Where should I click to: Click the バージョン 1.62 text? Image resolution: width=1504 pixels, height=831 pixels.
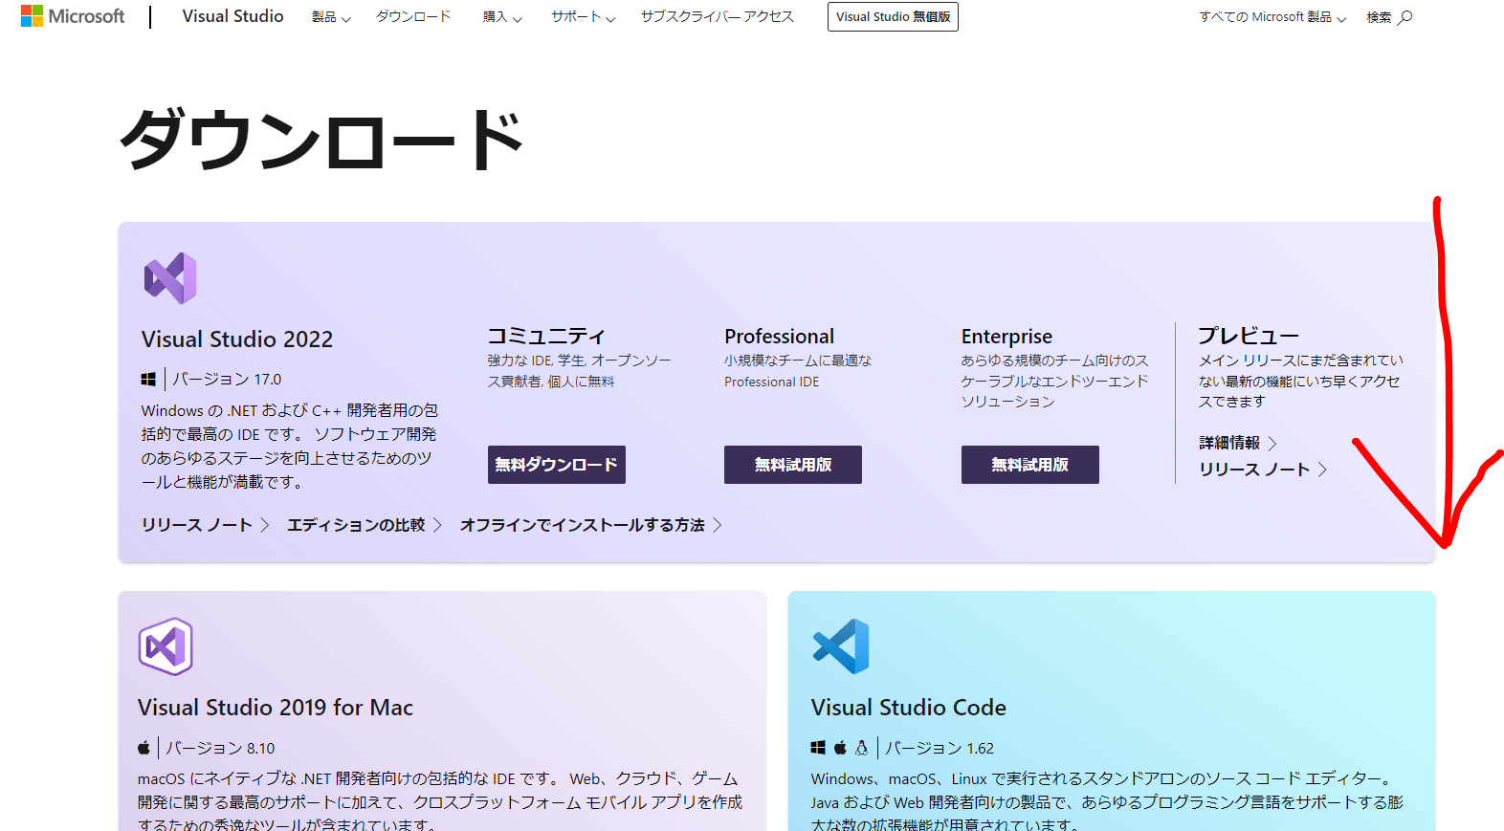pos(940,748)
